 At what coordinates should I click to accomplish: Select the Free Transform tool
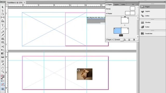pyautogui.click(x=3, y=50)
